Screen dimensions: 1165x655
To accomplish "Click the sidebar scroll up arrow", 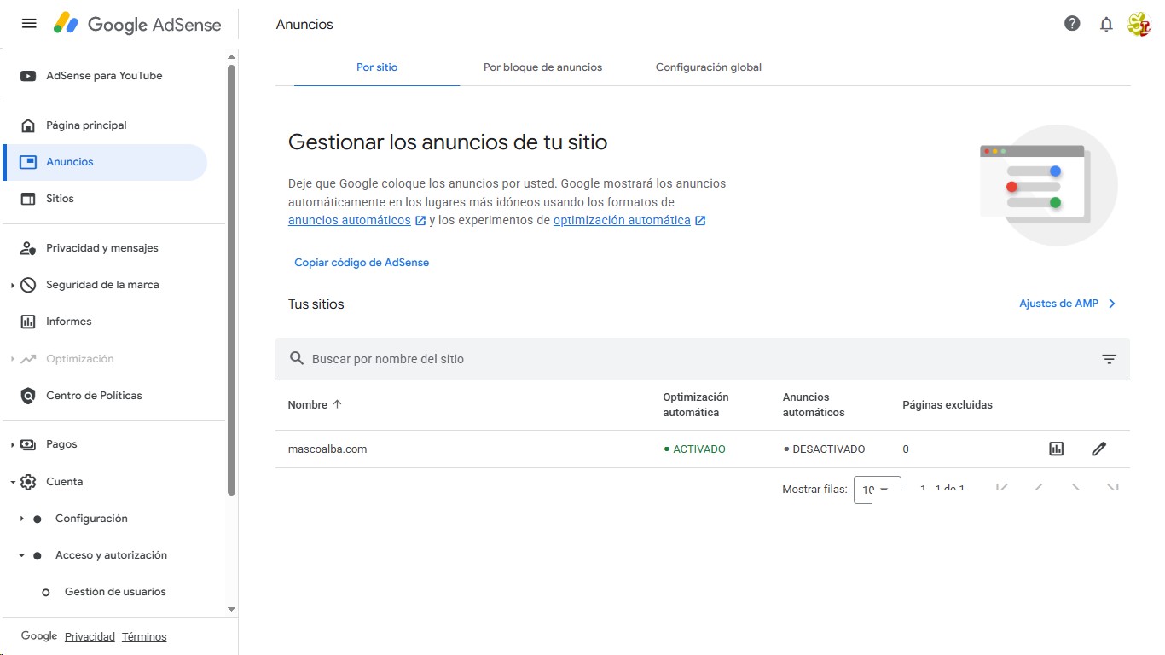I will (231, 57).
